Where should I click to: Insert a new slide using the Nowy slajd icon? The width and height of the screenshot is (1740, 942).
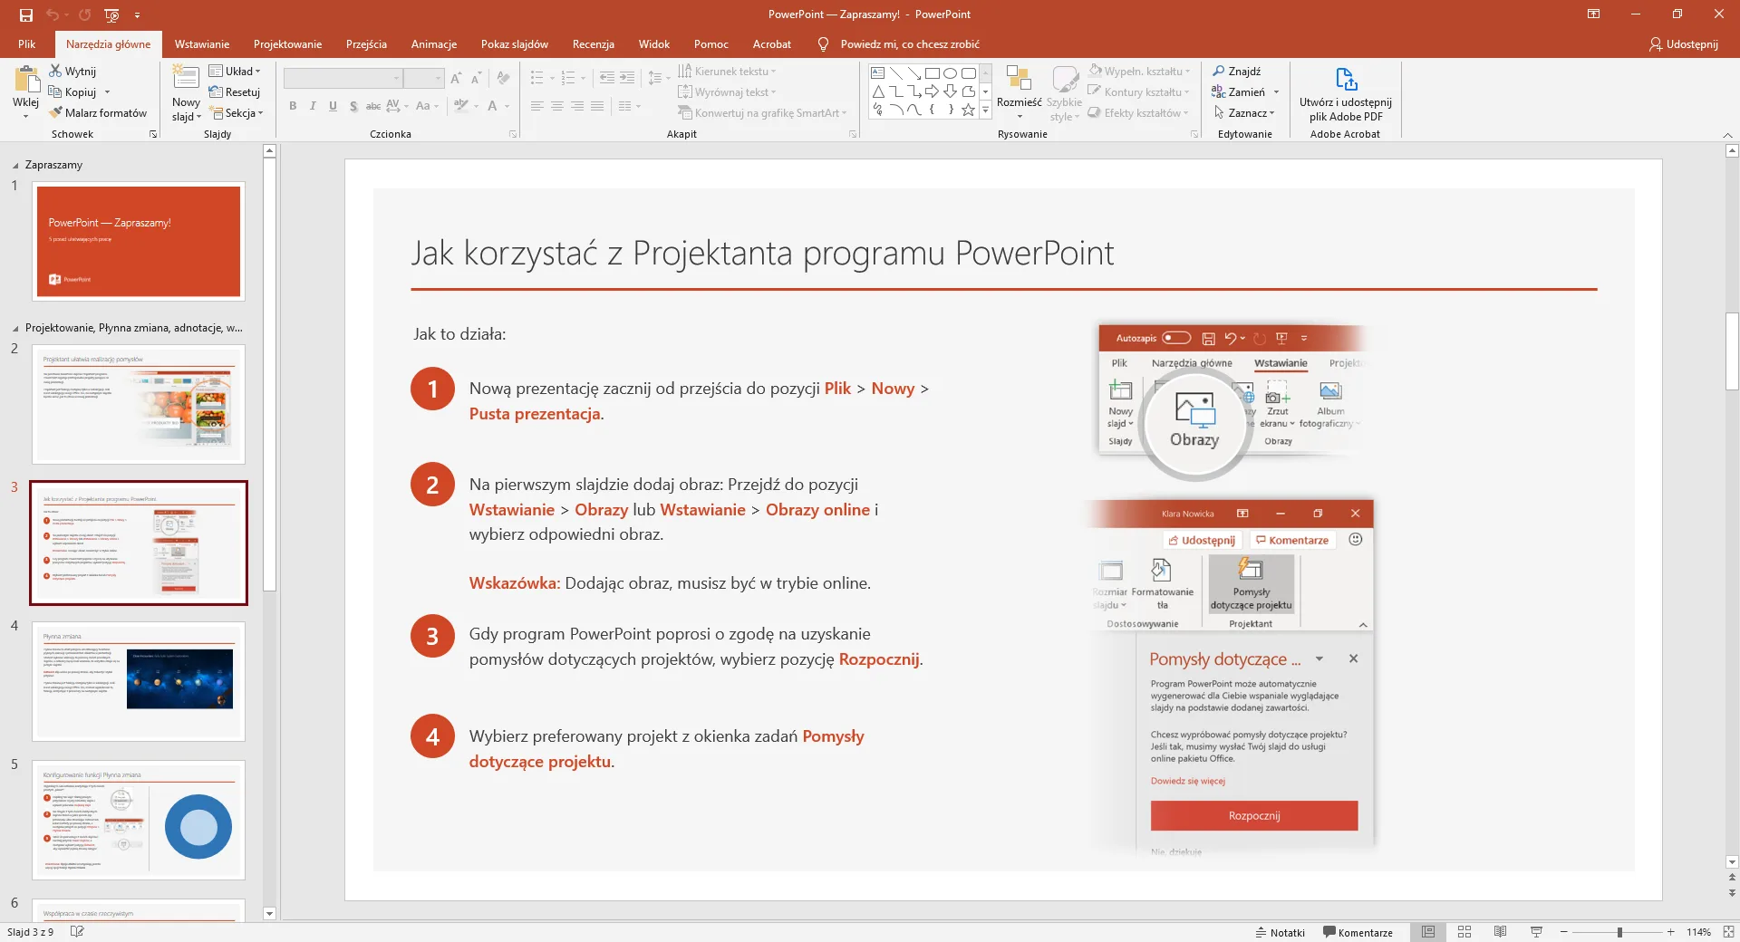point(186,78)
